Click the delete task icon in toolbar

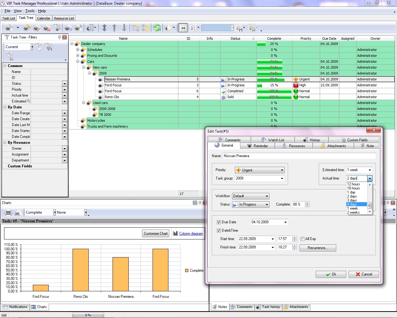pos(47,28)
